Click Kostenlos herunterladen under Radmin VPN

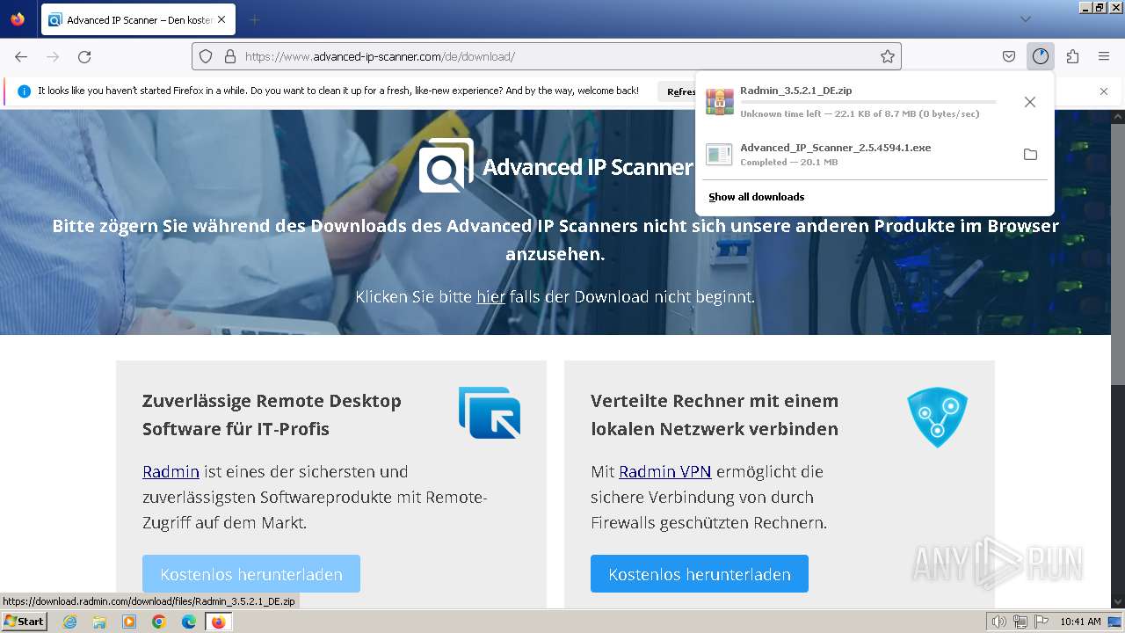click(x=700, y=573)
